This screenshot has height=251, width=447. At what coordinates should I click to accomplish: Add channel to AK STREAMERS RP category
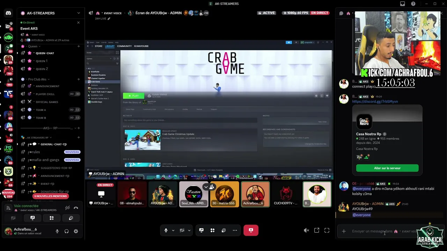[x=79, y=137]
